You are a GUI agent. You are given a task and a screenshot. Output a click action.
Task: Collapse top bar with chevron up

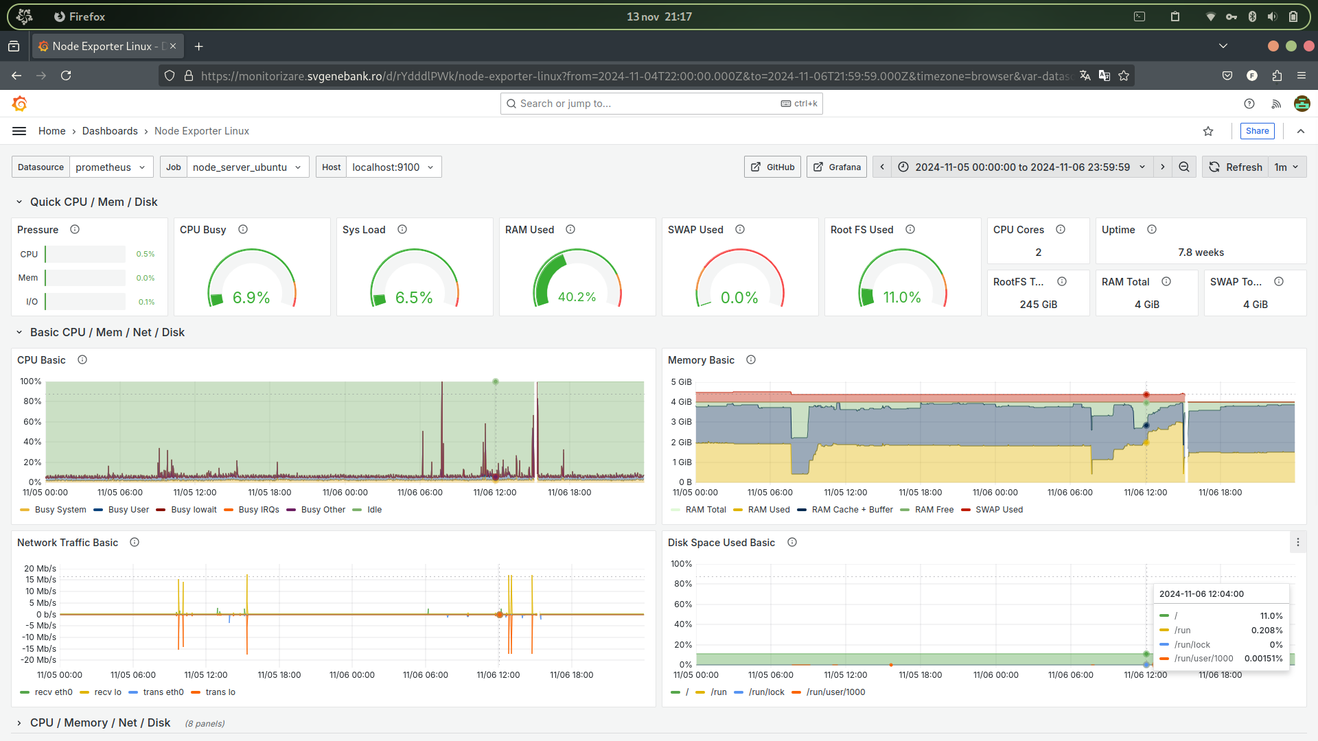[x=1301, y=131]
